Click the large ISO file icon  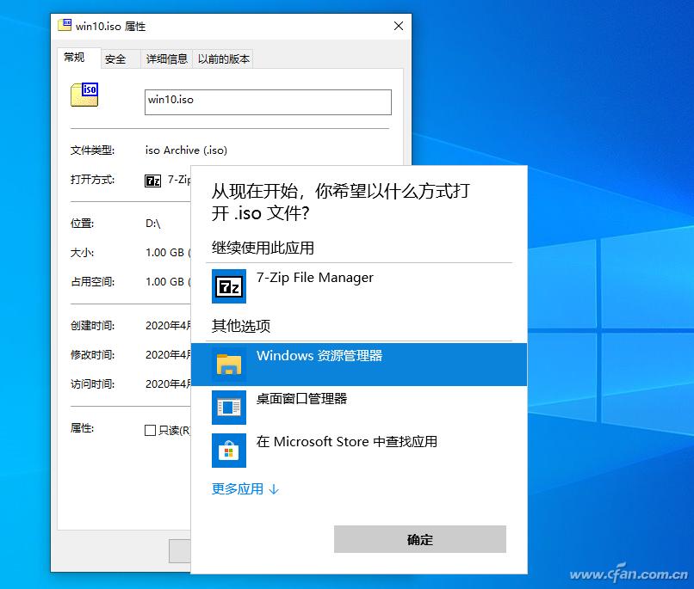(x=84, y=95)
